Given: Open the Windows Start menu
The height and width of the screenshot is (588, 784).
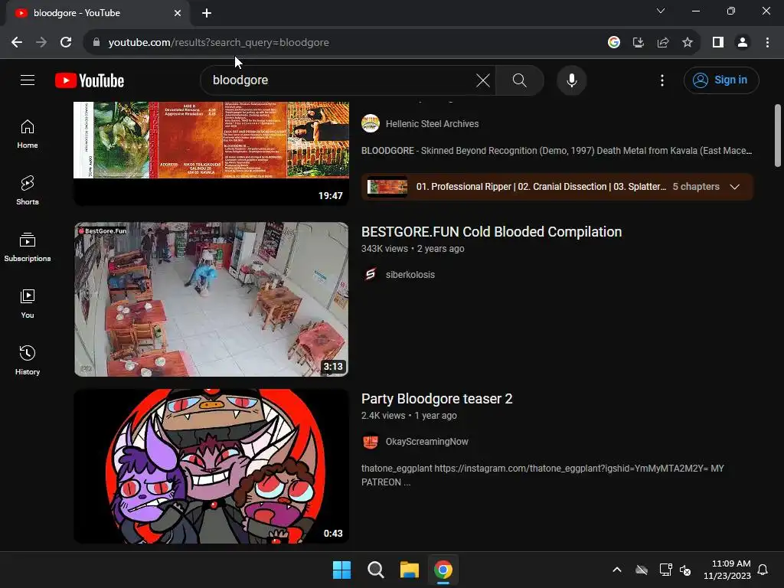Looking at the screenshot, I should [342, 570].
